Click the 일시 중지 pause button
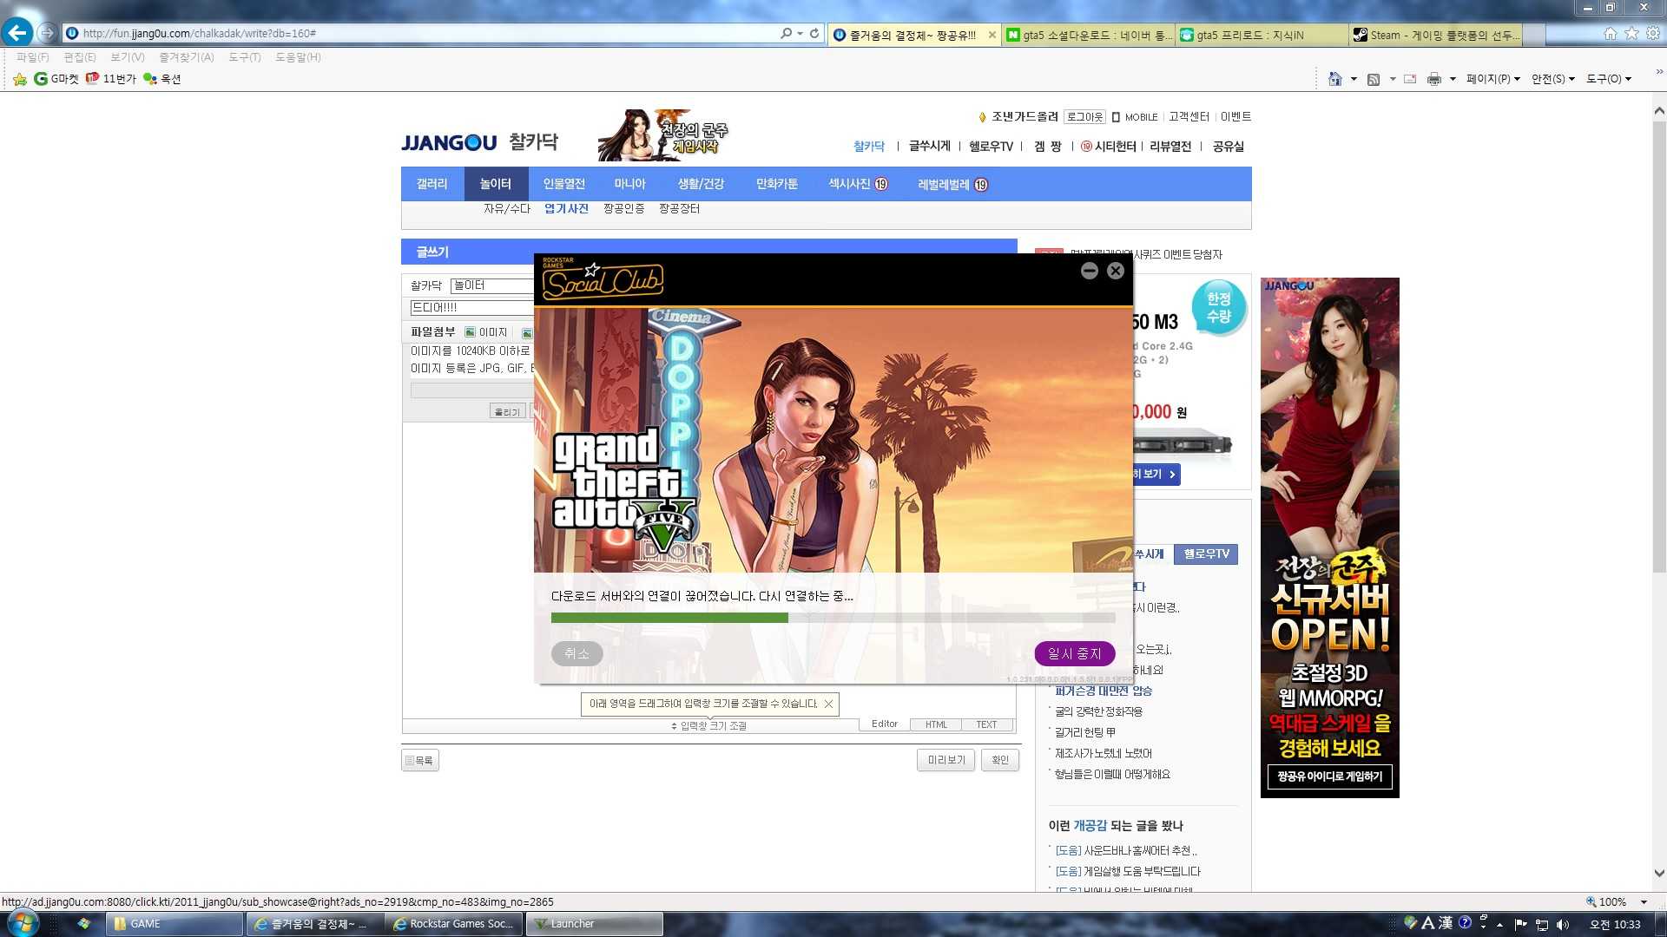The height and width of the screenshot is (937, 1667). (1074, 653)
